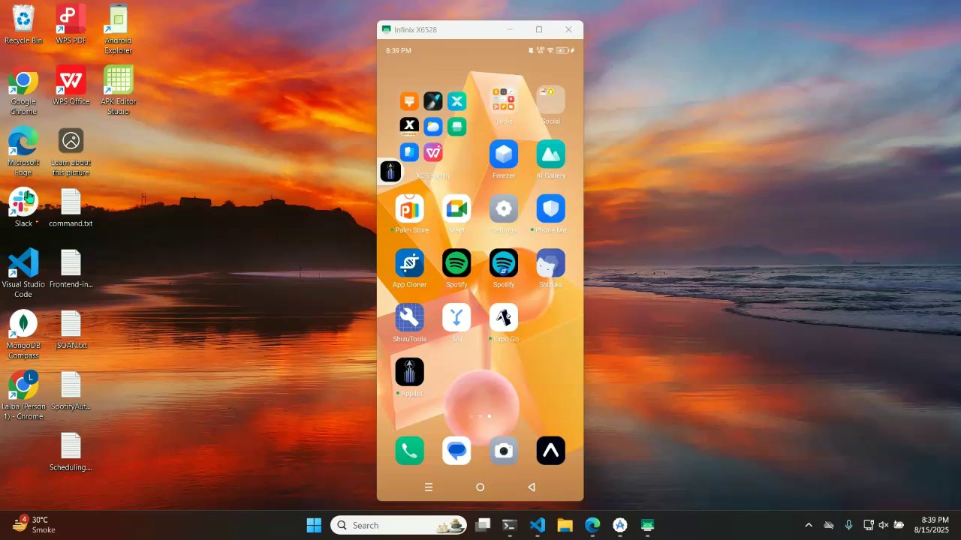Switch to VS Code on the taskbar

(x=538, y=525)
